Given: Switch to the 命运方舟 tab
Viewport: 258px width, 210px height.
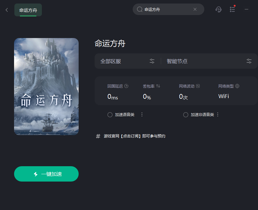Looking at the screenshot, I should point(28,10).
